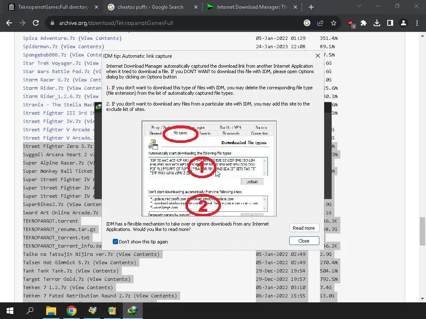Click the share page icon
The width and height of the screenshot is (426, 319).
[320, 23]
